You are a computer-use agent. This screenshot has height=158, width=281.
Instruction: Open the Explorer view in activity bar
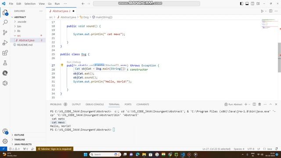[x=5, y=12]
